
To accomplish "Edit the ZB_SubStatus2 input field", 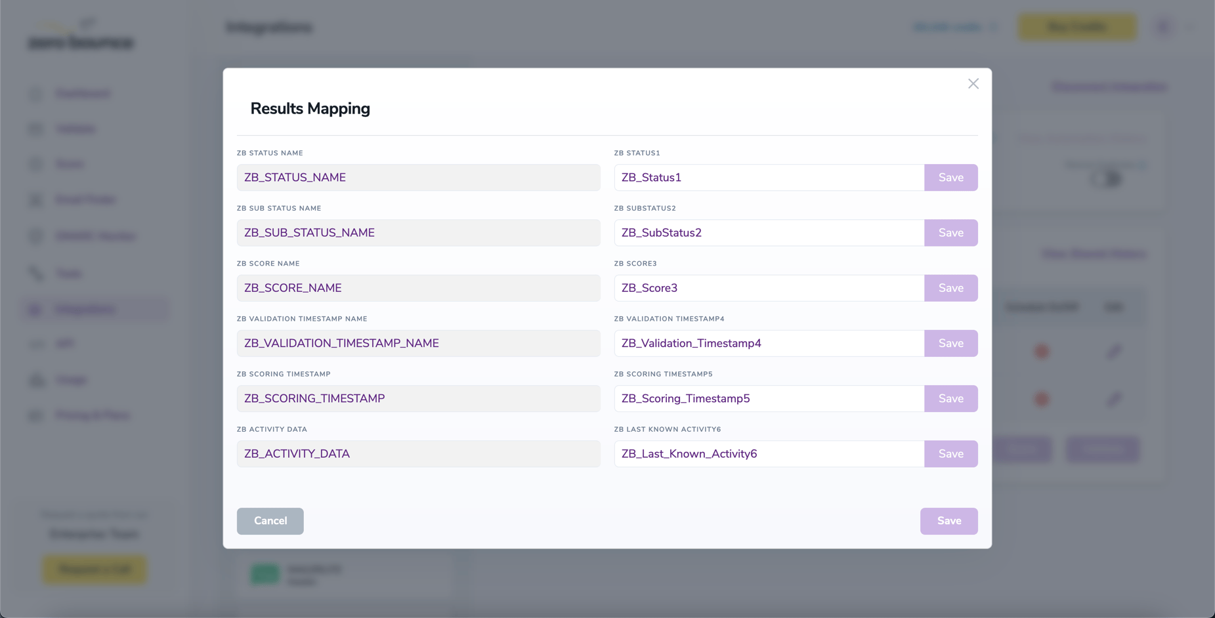I will point(769,233).
